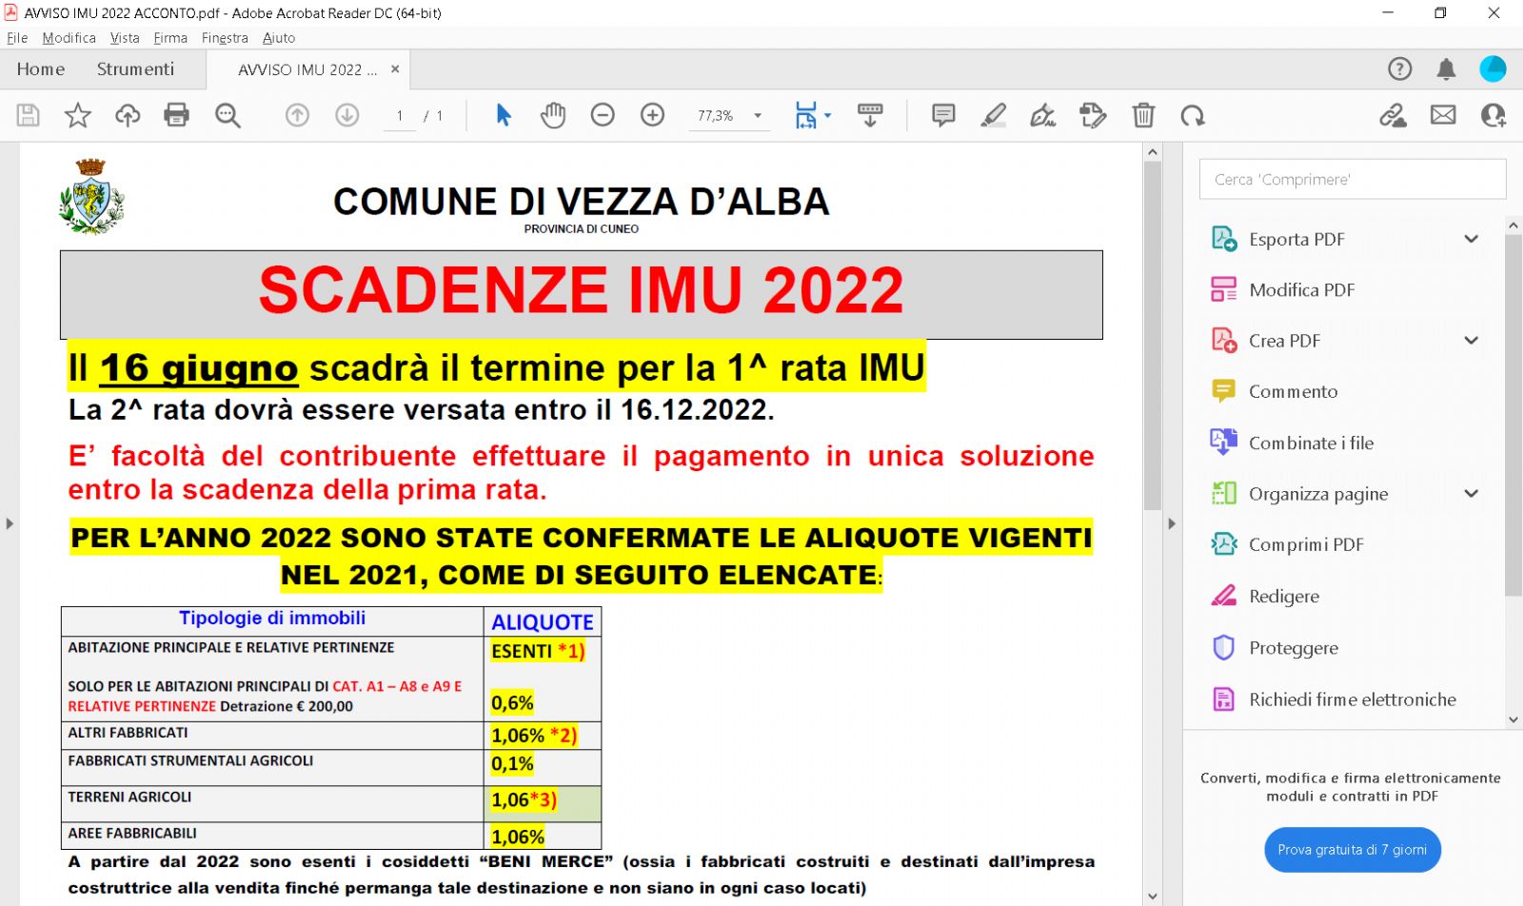
Task: Open the zoom level dropdown
Action: point(758,115)
